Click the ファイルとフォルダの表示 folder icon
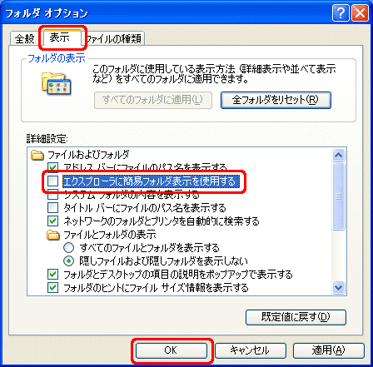373x367 pixels. pos(53,235)
